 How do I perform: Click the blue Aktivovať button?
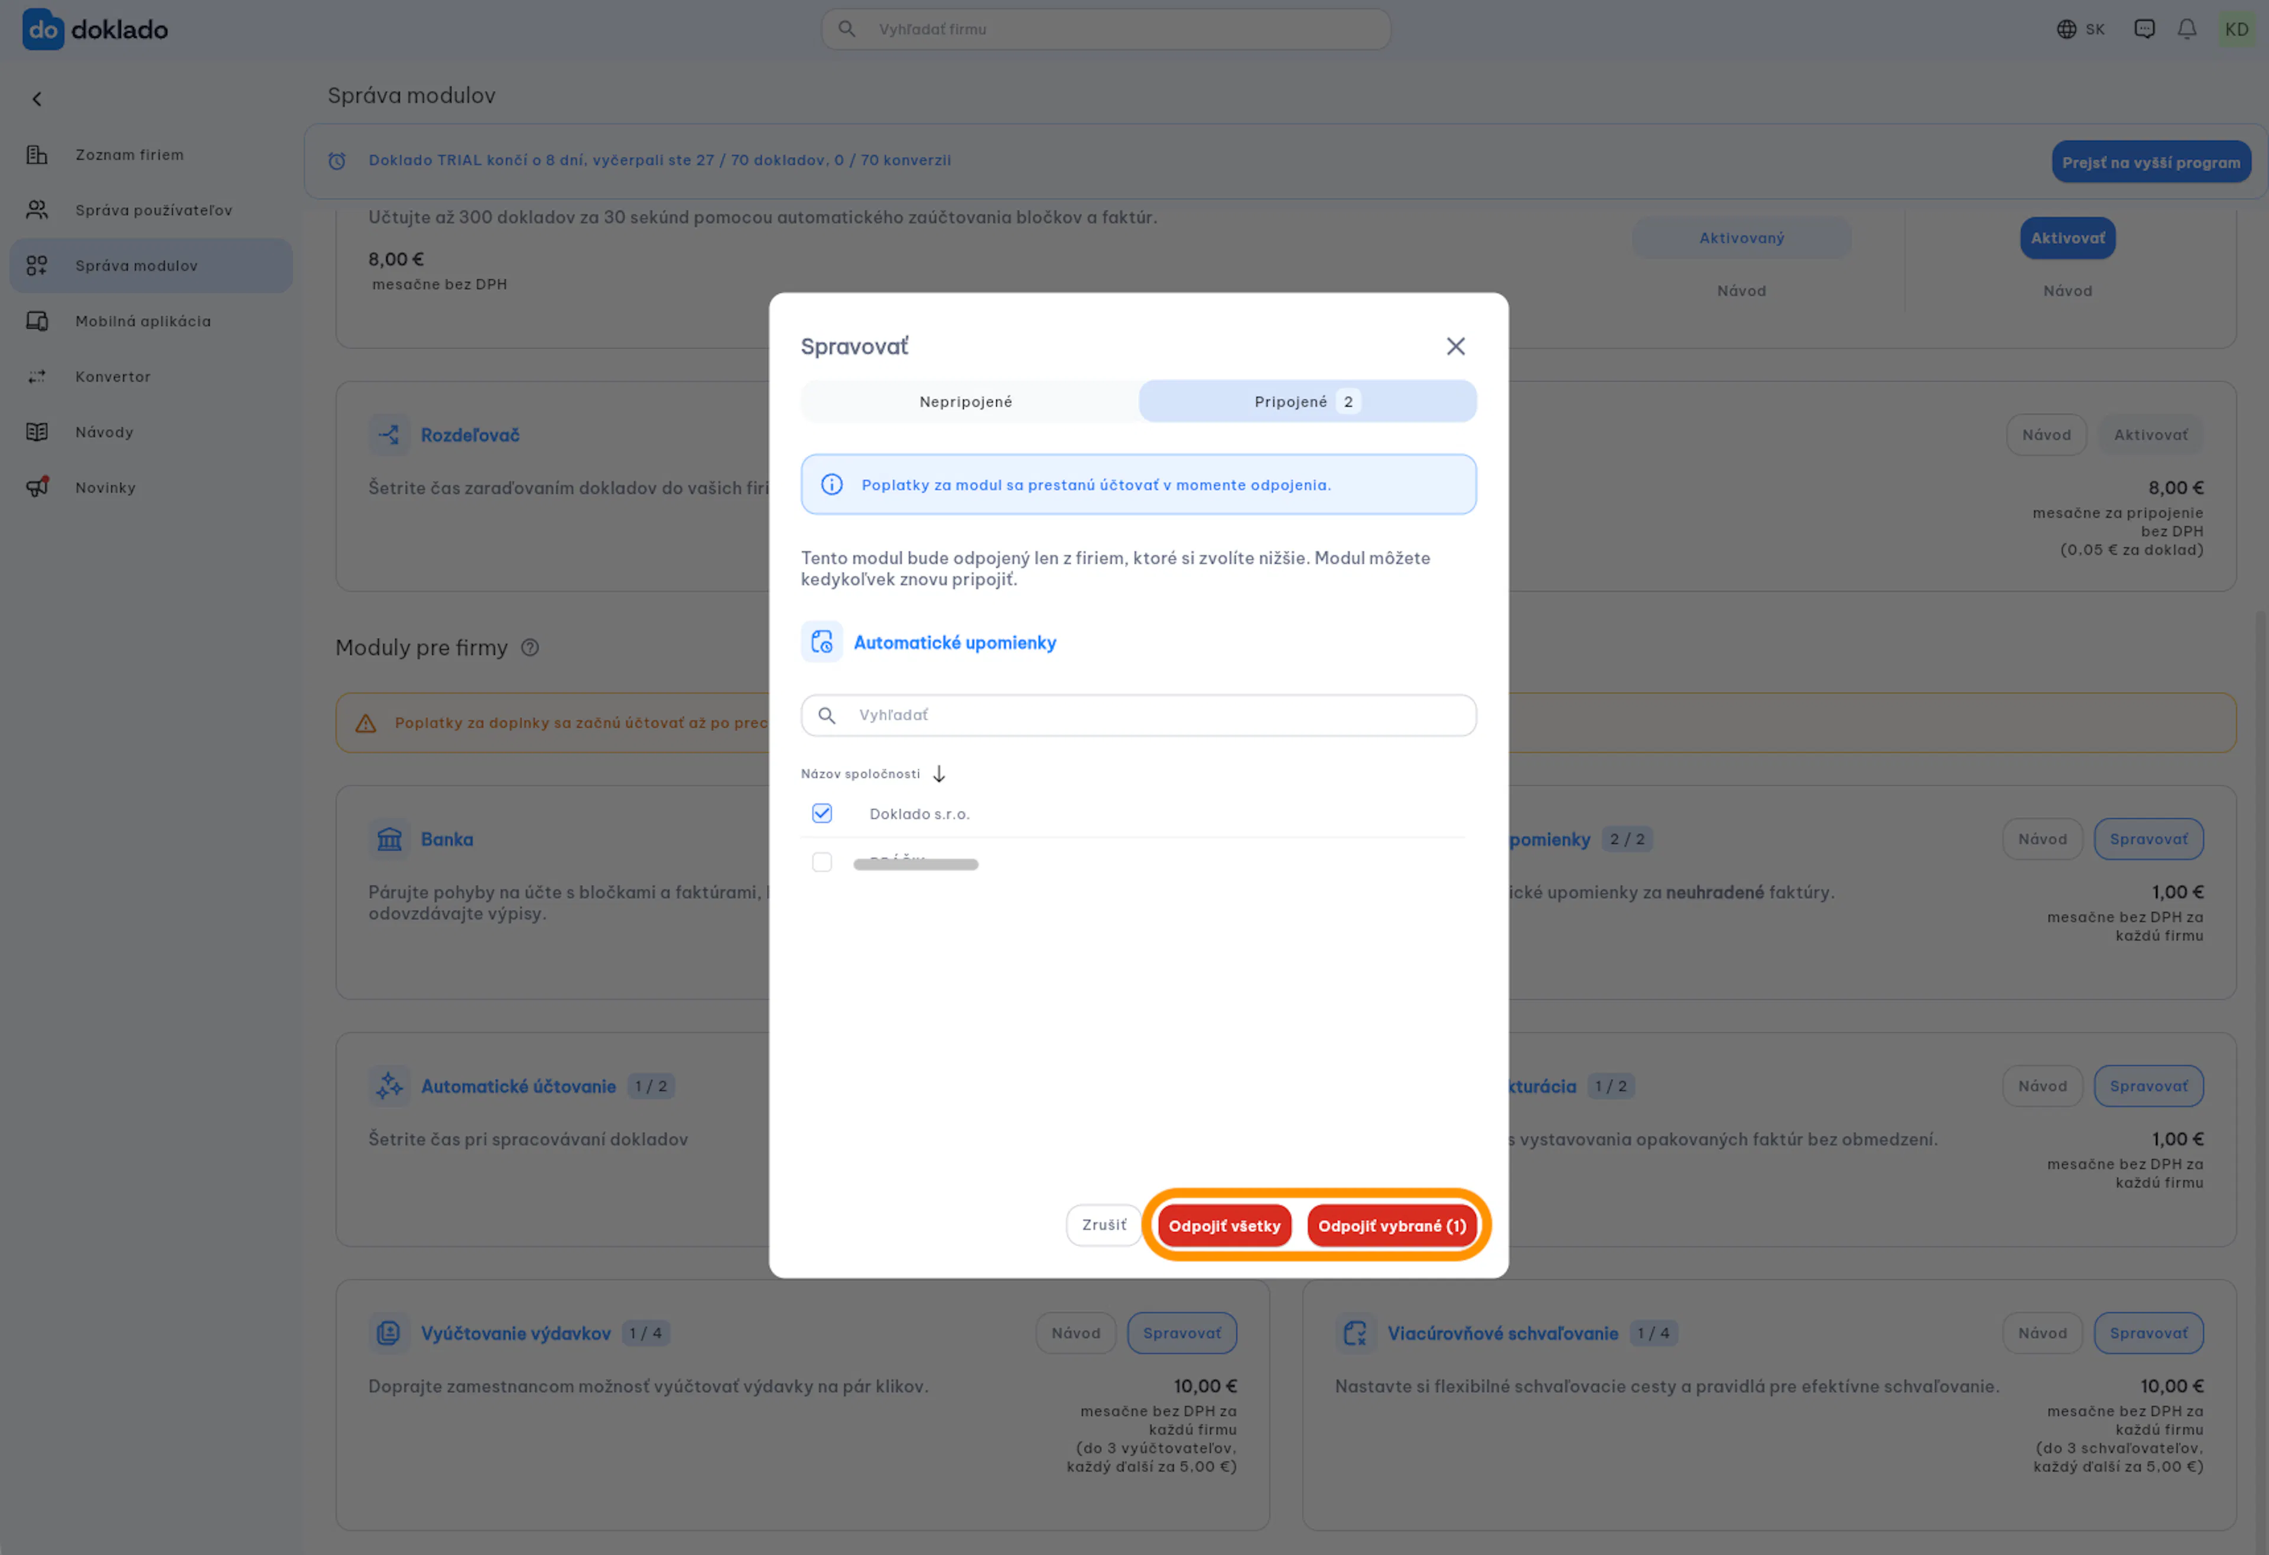pos(2068,238)
